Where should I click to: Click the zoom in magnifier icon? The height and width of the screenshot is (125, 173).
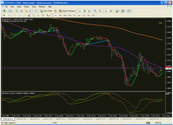pos(95,11)
